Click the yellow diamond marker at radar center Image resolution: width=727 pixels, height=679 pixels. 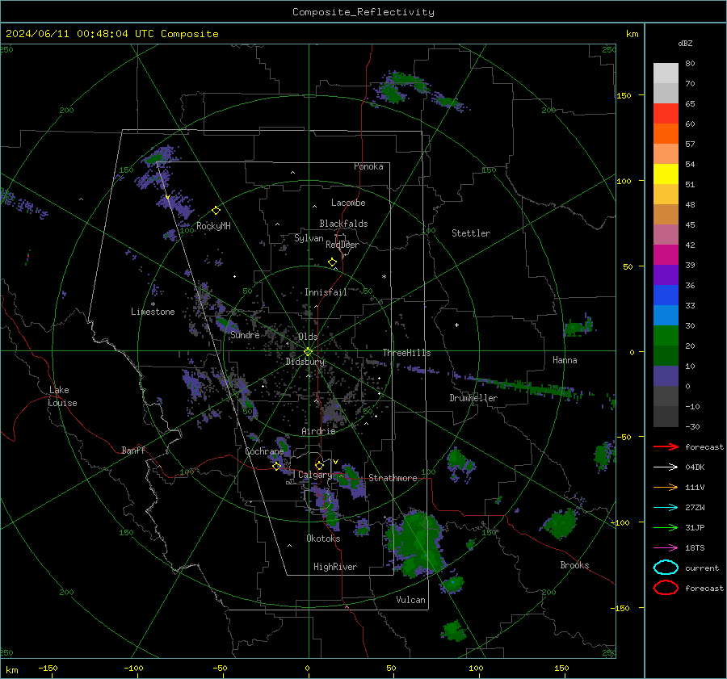point(309,351)
